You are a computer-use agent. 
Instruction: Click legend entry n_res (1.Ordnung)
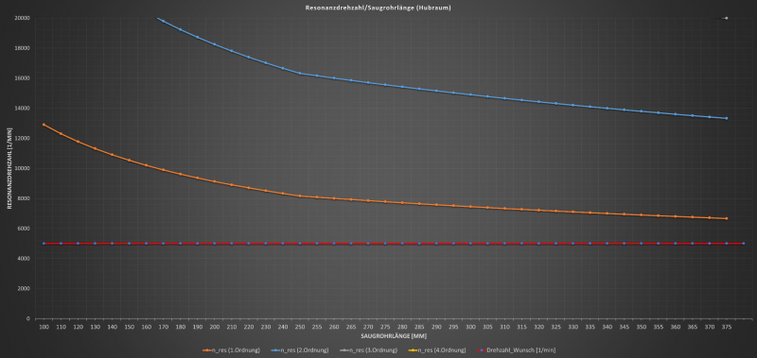tap(231, 350)
